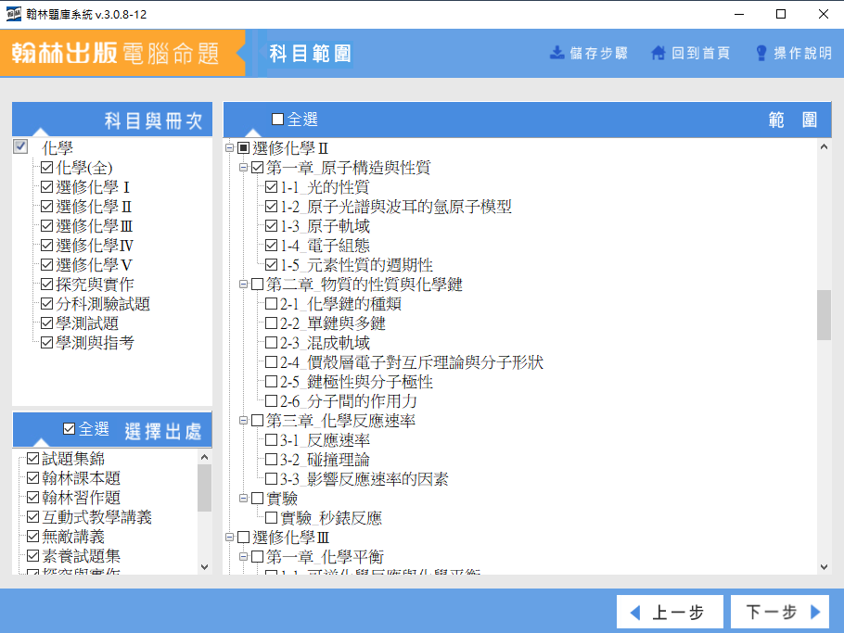Select the 互動式教學講義 source row
Image resolution: width=844 pixels, height=633 pixels.
pos(96,517)
